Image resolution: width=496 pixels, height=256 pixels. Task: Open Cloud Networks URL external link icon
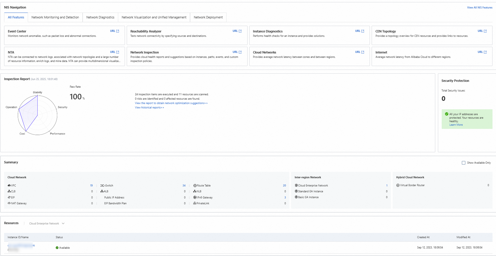pos(363,52)
